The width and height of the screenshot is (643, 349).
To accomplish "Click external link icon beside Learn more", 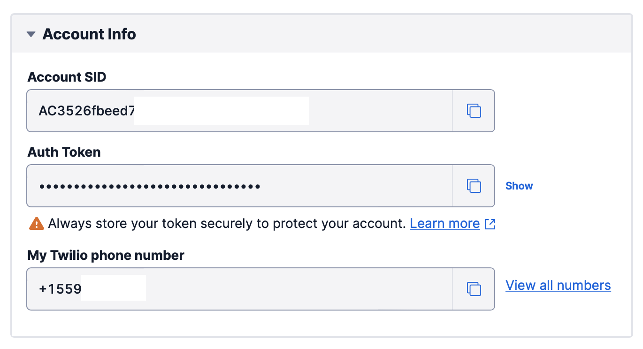I will [x=490, y=224].
